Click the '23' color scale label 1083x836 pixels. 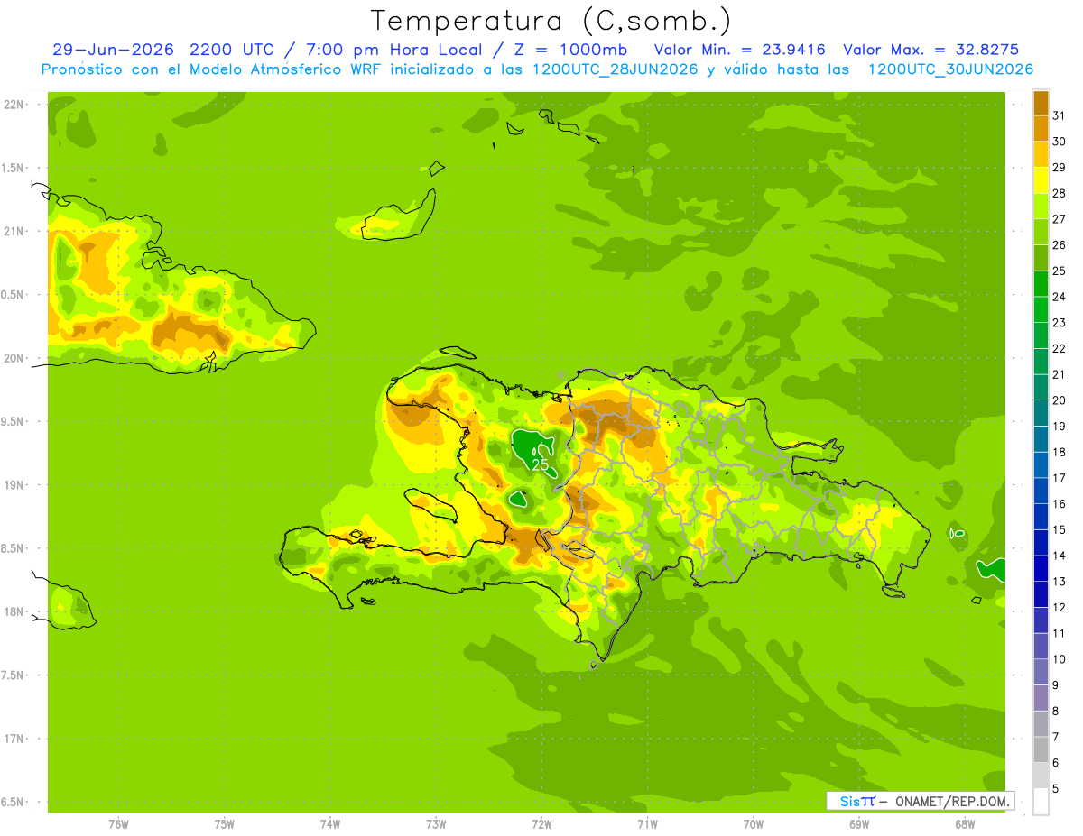point(1060,322)
